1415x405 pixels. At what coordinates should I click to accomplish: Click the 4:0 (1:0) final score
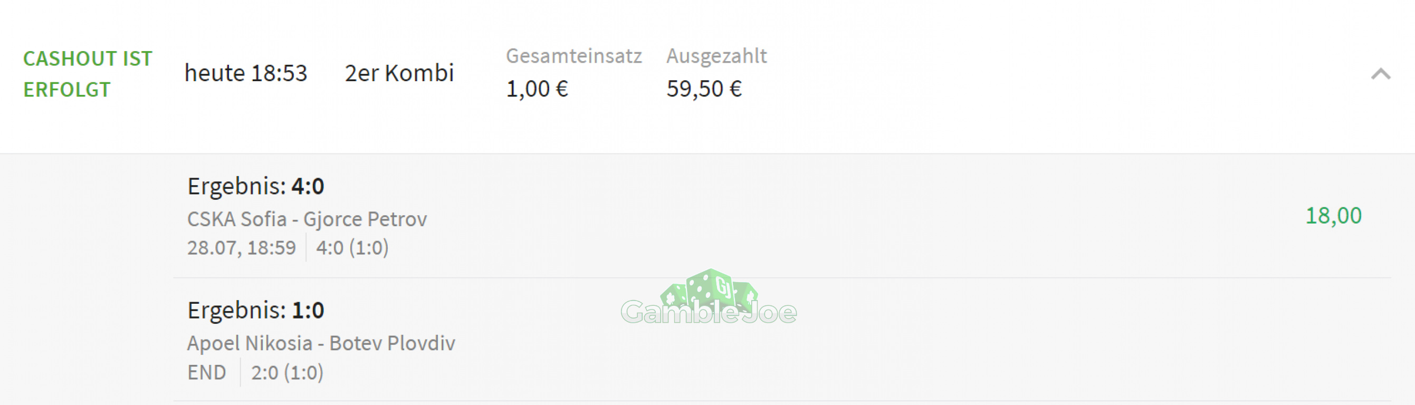pyautogui.click(x=352, y=248)
